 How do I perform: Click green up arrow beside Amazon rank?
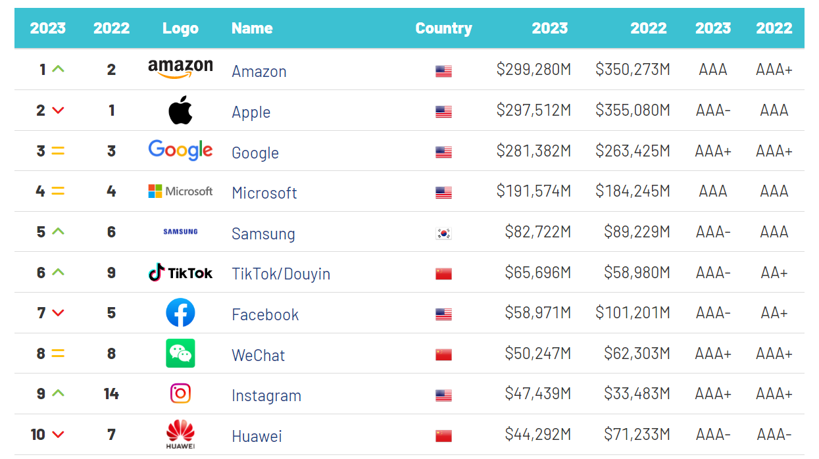(58, 68)
